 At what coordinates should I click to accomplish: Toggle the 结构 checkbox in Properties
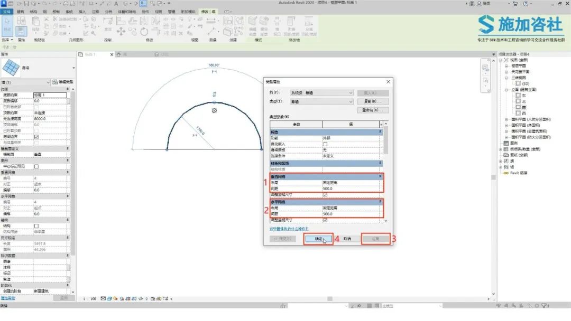point(36,226)
